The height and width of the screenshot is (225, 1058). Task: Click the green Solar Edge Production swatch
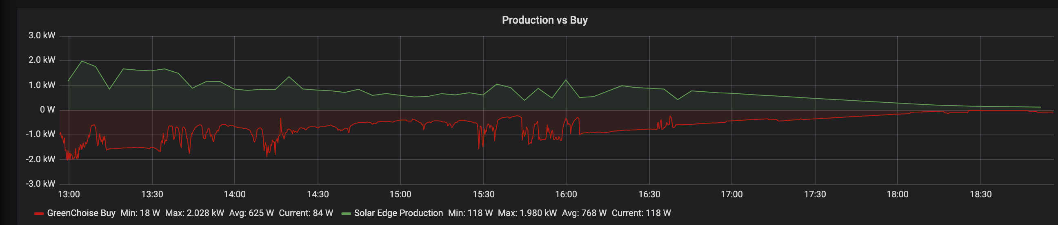pos(346,214)
